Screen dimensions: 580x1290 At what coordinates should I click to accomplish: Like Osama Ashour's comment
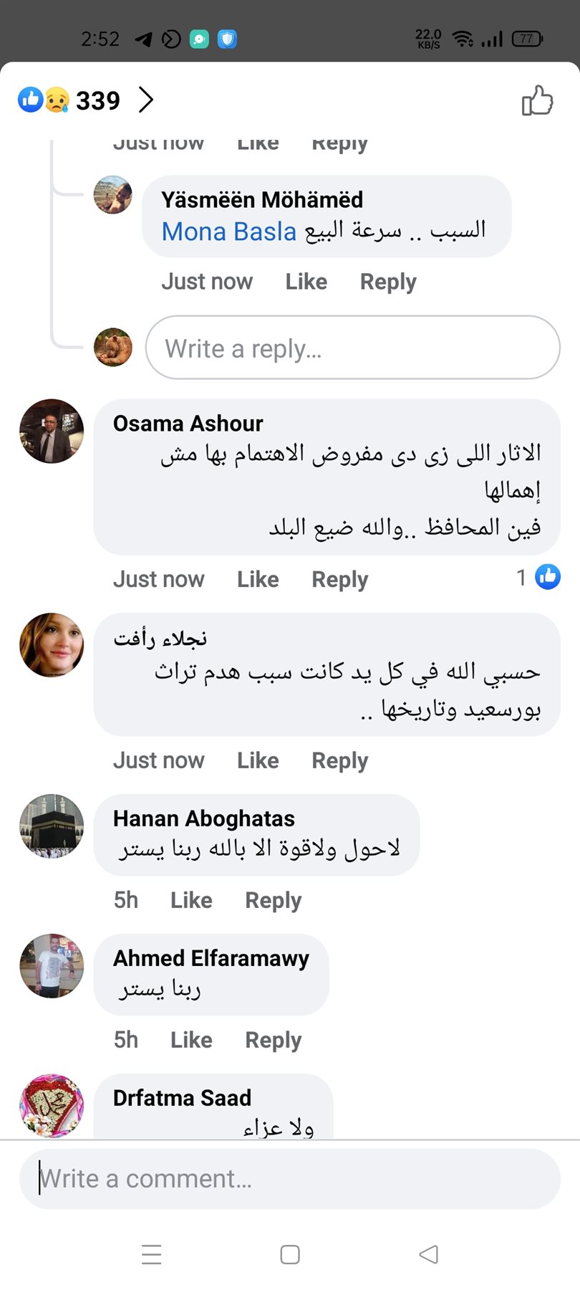[258, 579]
